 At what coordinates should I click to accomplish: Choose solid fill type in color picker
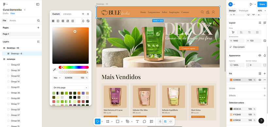click(x=53, y=21)
